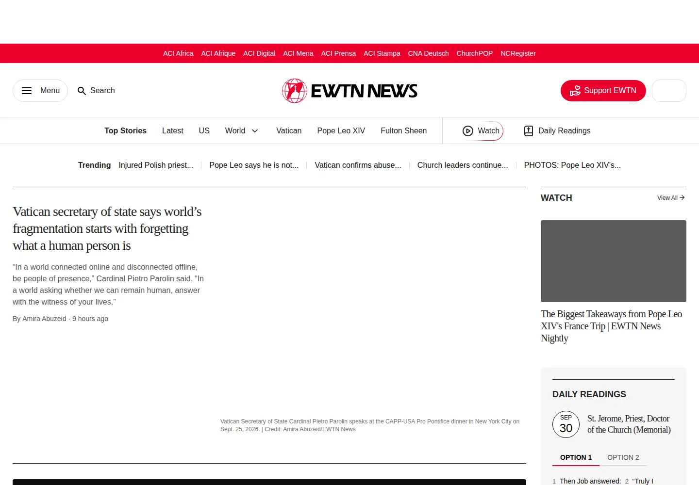Visit the ACI Mena link
This screenshot has height=485, width=699.
(x=298, y=53)
